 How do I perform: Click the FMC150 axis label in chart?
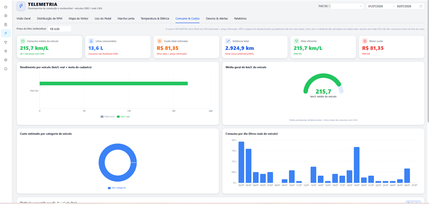[x=34, y=90]
